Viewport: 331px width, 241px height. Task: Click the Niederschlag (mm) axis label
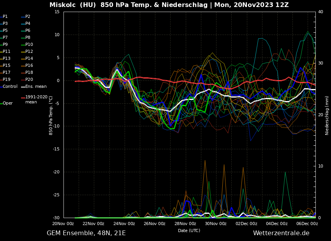click(x=327, y=115)
